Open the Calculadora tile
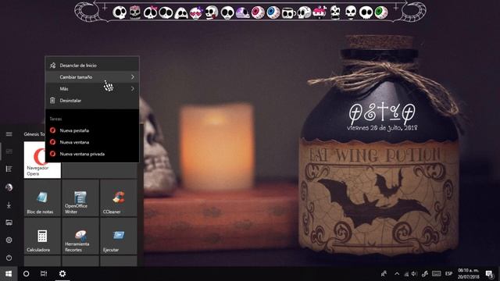500x281 pixels. tap(42, 236)
